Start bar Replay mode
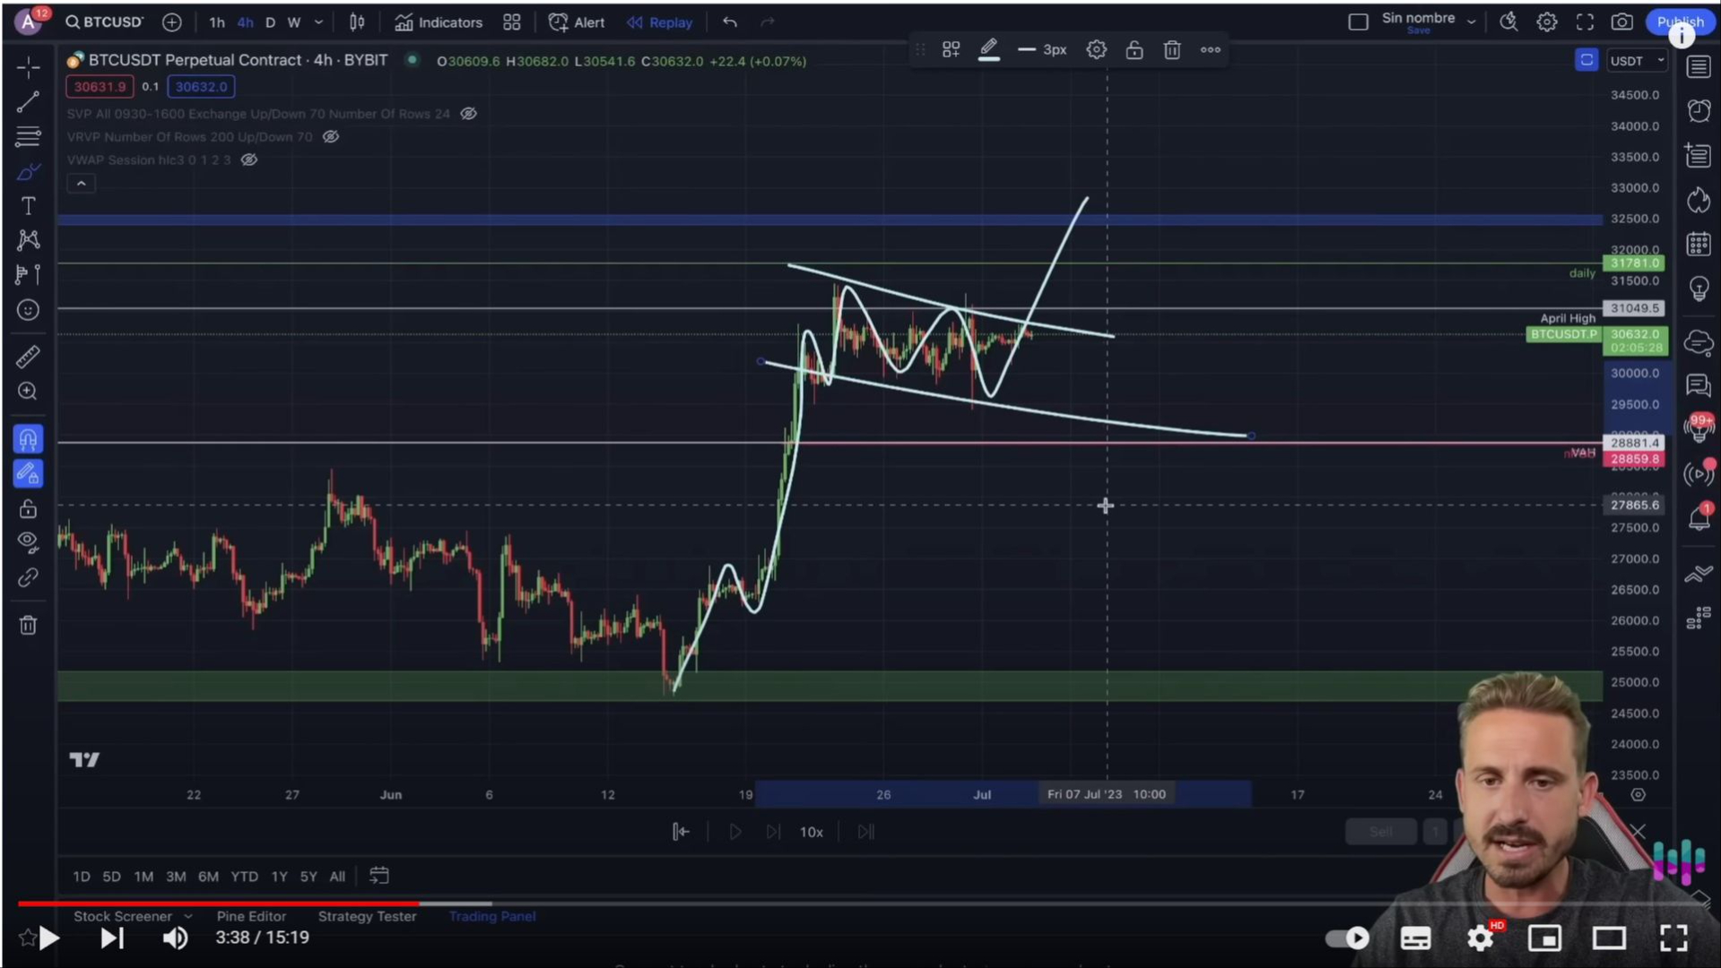 click(660, 22)
